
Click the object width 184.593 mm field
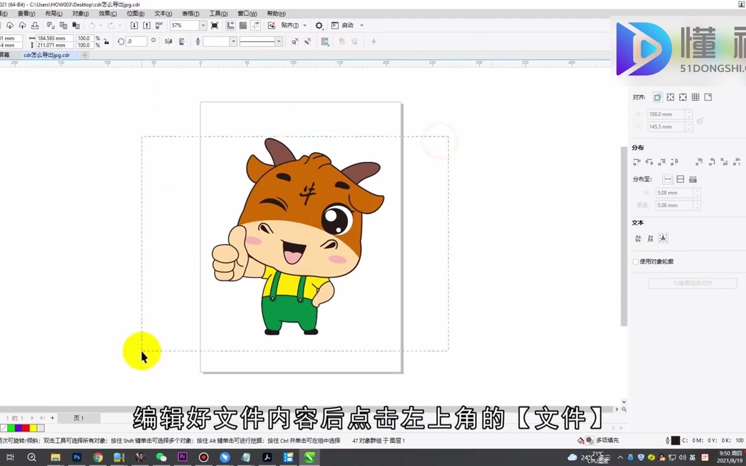[54, 38]
